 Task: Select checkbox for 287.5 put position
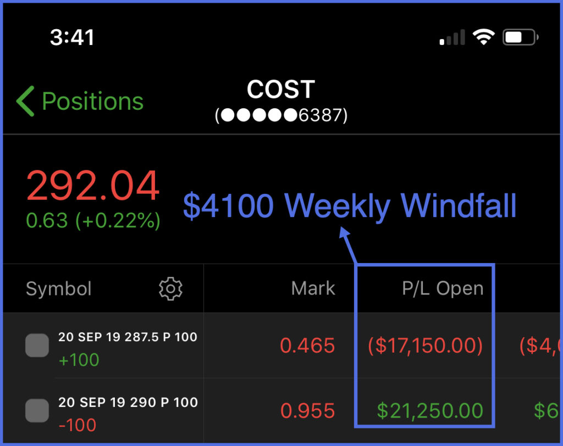[37, 346]
